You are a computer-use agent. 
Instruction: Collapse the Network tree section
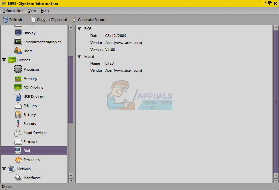[4, 169]
